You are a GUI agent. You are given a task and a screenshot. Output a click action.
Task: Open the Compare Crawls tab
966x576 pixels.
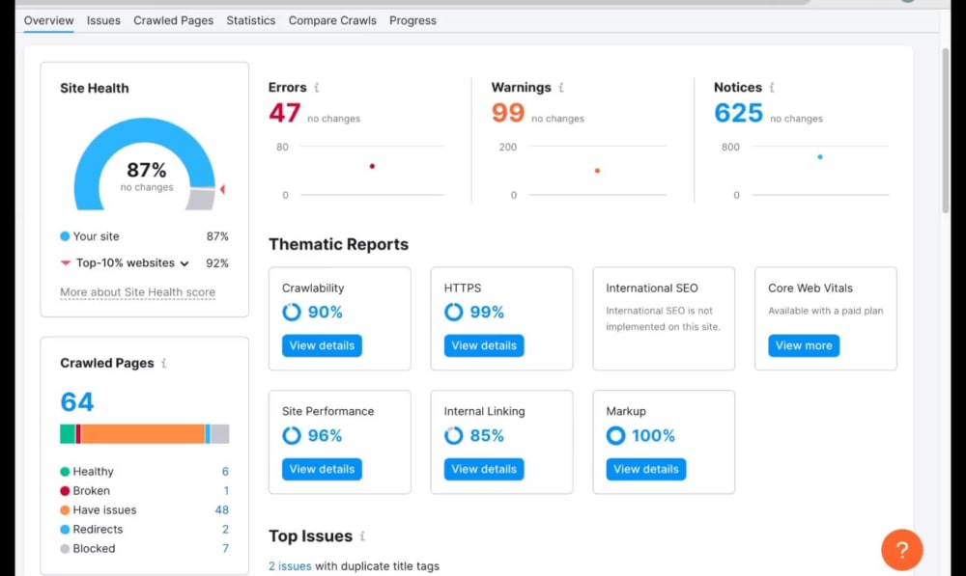pyautogui.click(x=332, y=20)
